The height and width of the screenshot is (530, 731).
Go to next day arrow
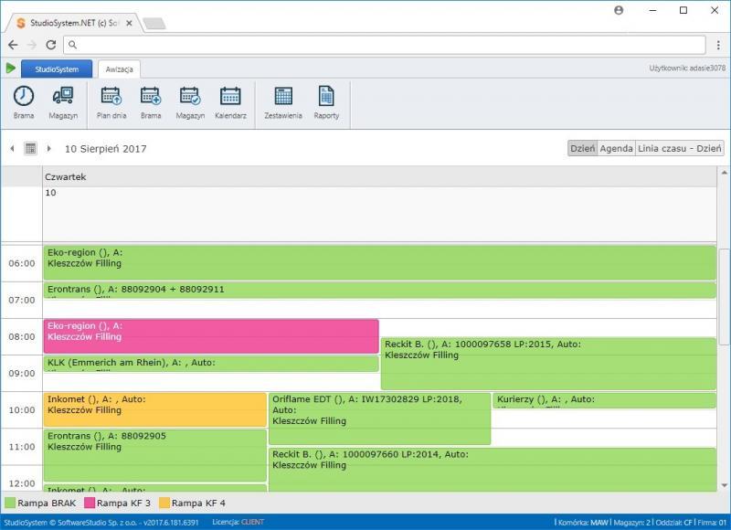coord(49,149)
